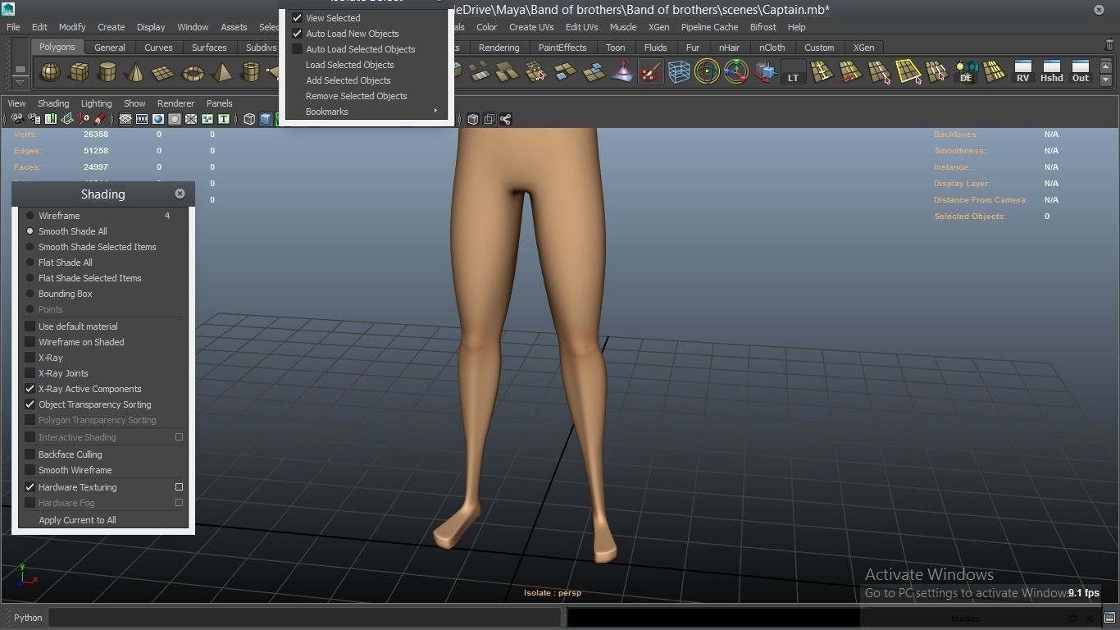Open the RV Render View shelf icon

pyautogui.click(x=1022, y=72)
